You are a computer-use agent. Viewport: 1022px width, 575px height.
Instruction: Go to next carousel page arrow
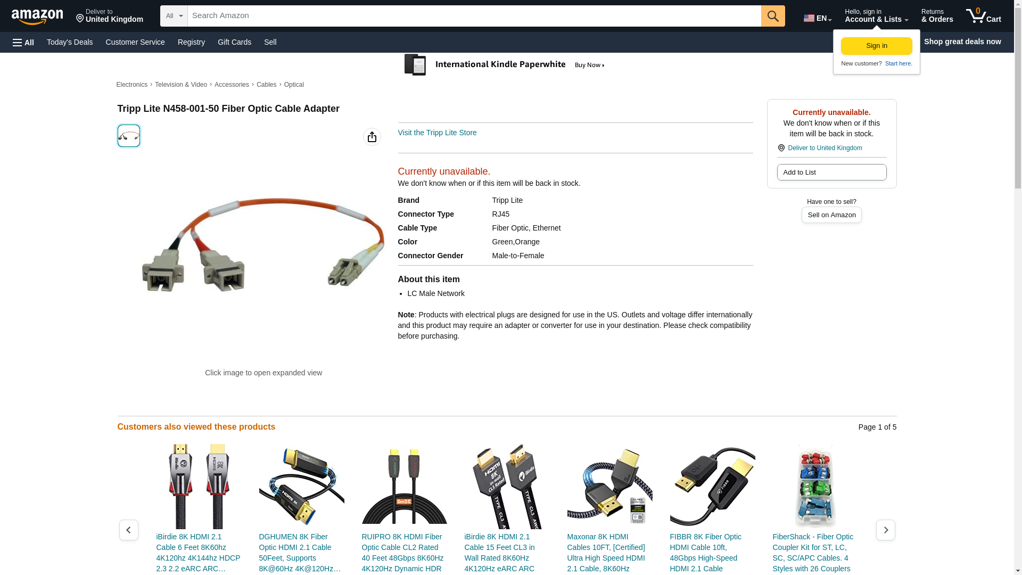click(885, 530)
